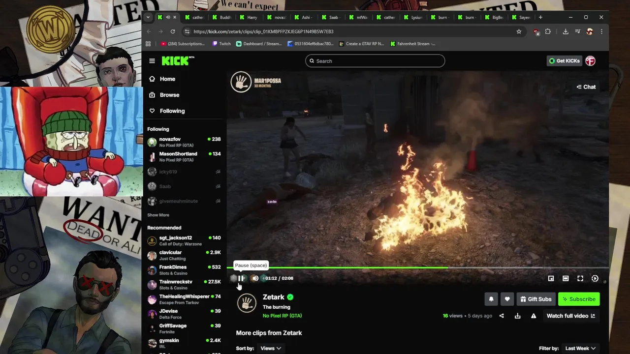This screenshot has width=630, height=354.
Task: Open TheHealingWhisperer channel
Action: point(184,299)
